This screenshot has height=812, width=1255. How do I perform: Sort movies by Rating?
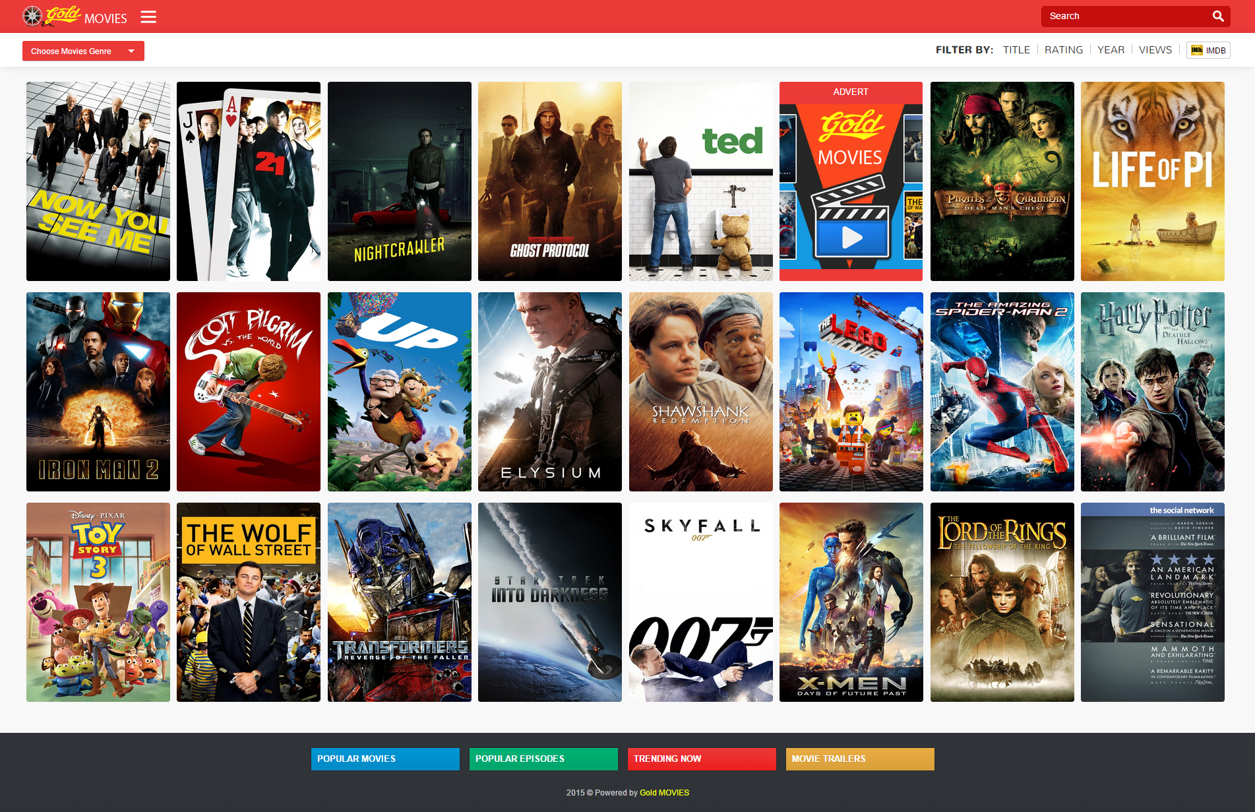click(x=1063, y=50)
